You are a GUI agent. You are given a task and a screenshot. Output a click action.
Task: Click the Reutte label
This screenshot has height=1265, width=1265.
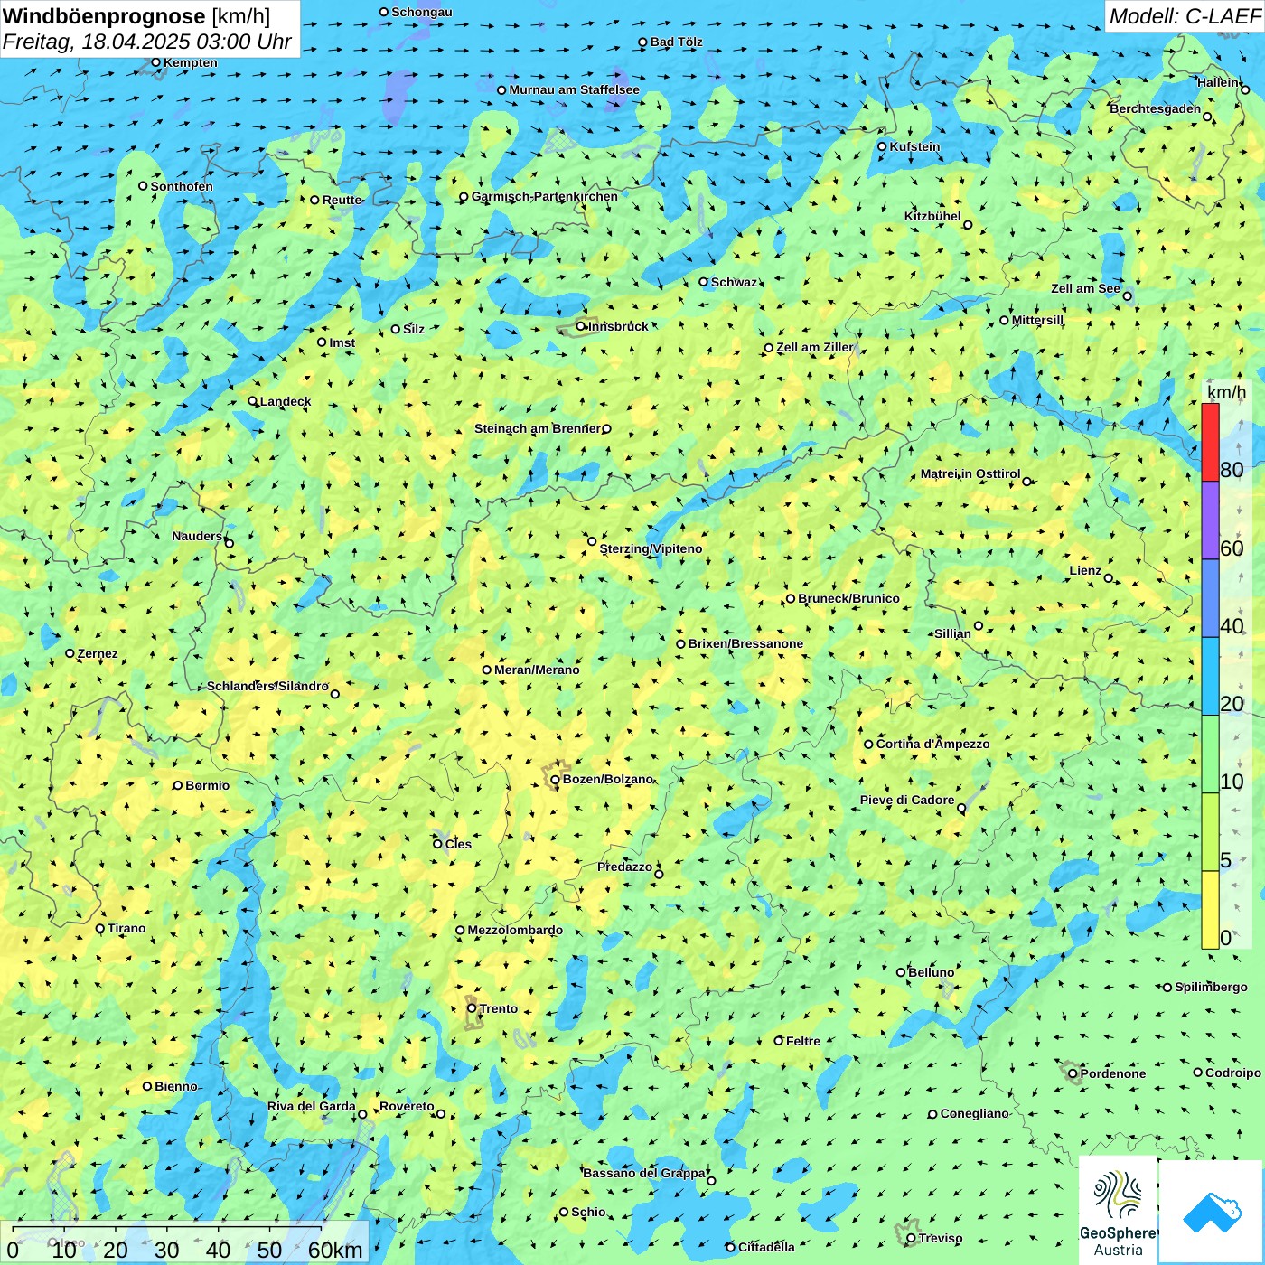point(342,200)
